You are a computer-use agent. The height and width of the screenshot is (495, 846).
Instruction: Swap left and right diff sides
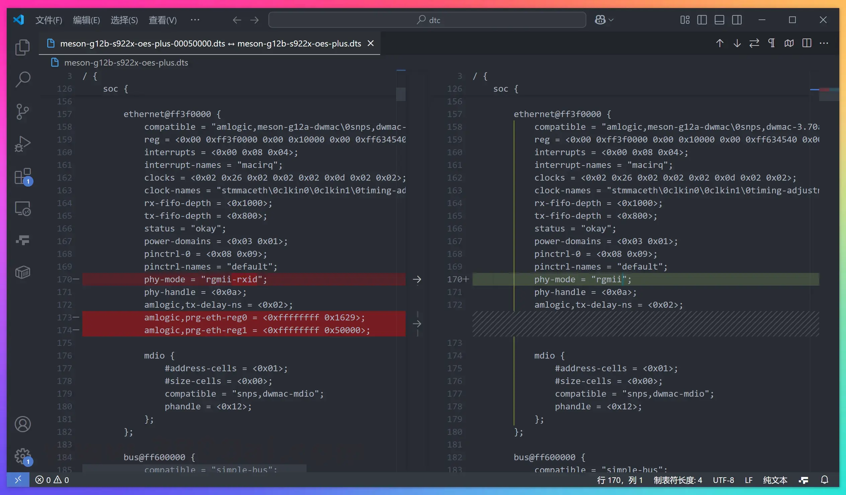click(754, 43)
